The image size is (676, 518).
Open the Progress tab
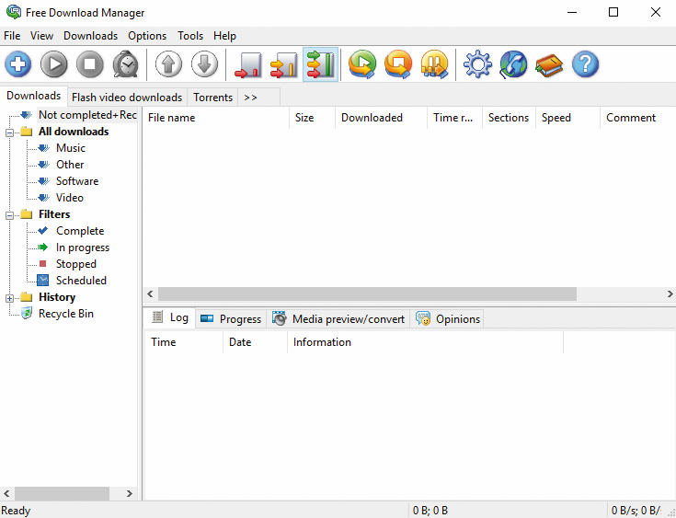click(x=231, y=319)
